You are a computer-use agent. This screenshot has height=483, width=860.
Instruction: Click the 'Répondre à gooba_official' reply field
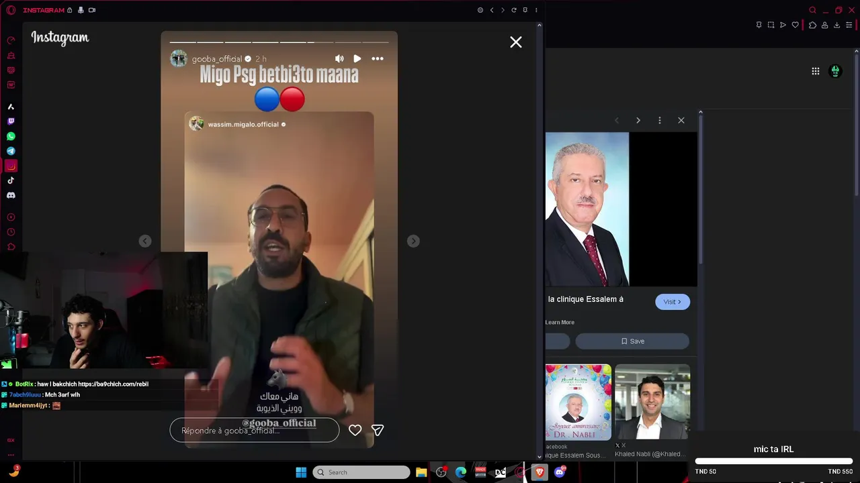pos(255,431)
